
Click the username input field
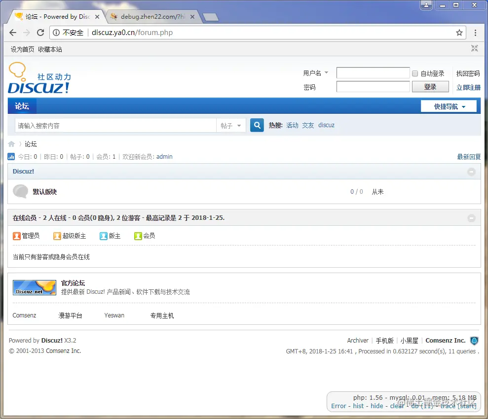click(x=373, y=73)
